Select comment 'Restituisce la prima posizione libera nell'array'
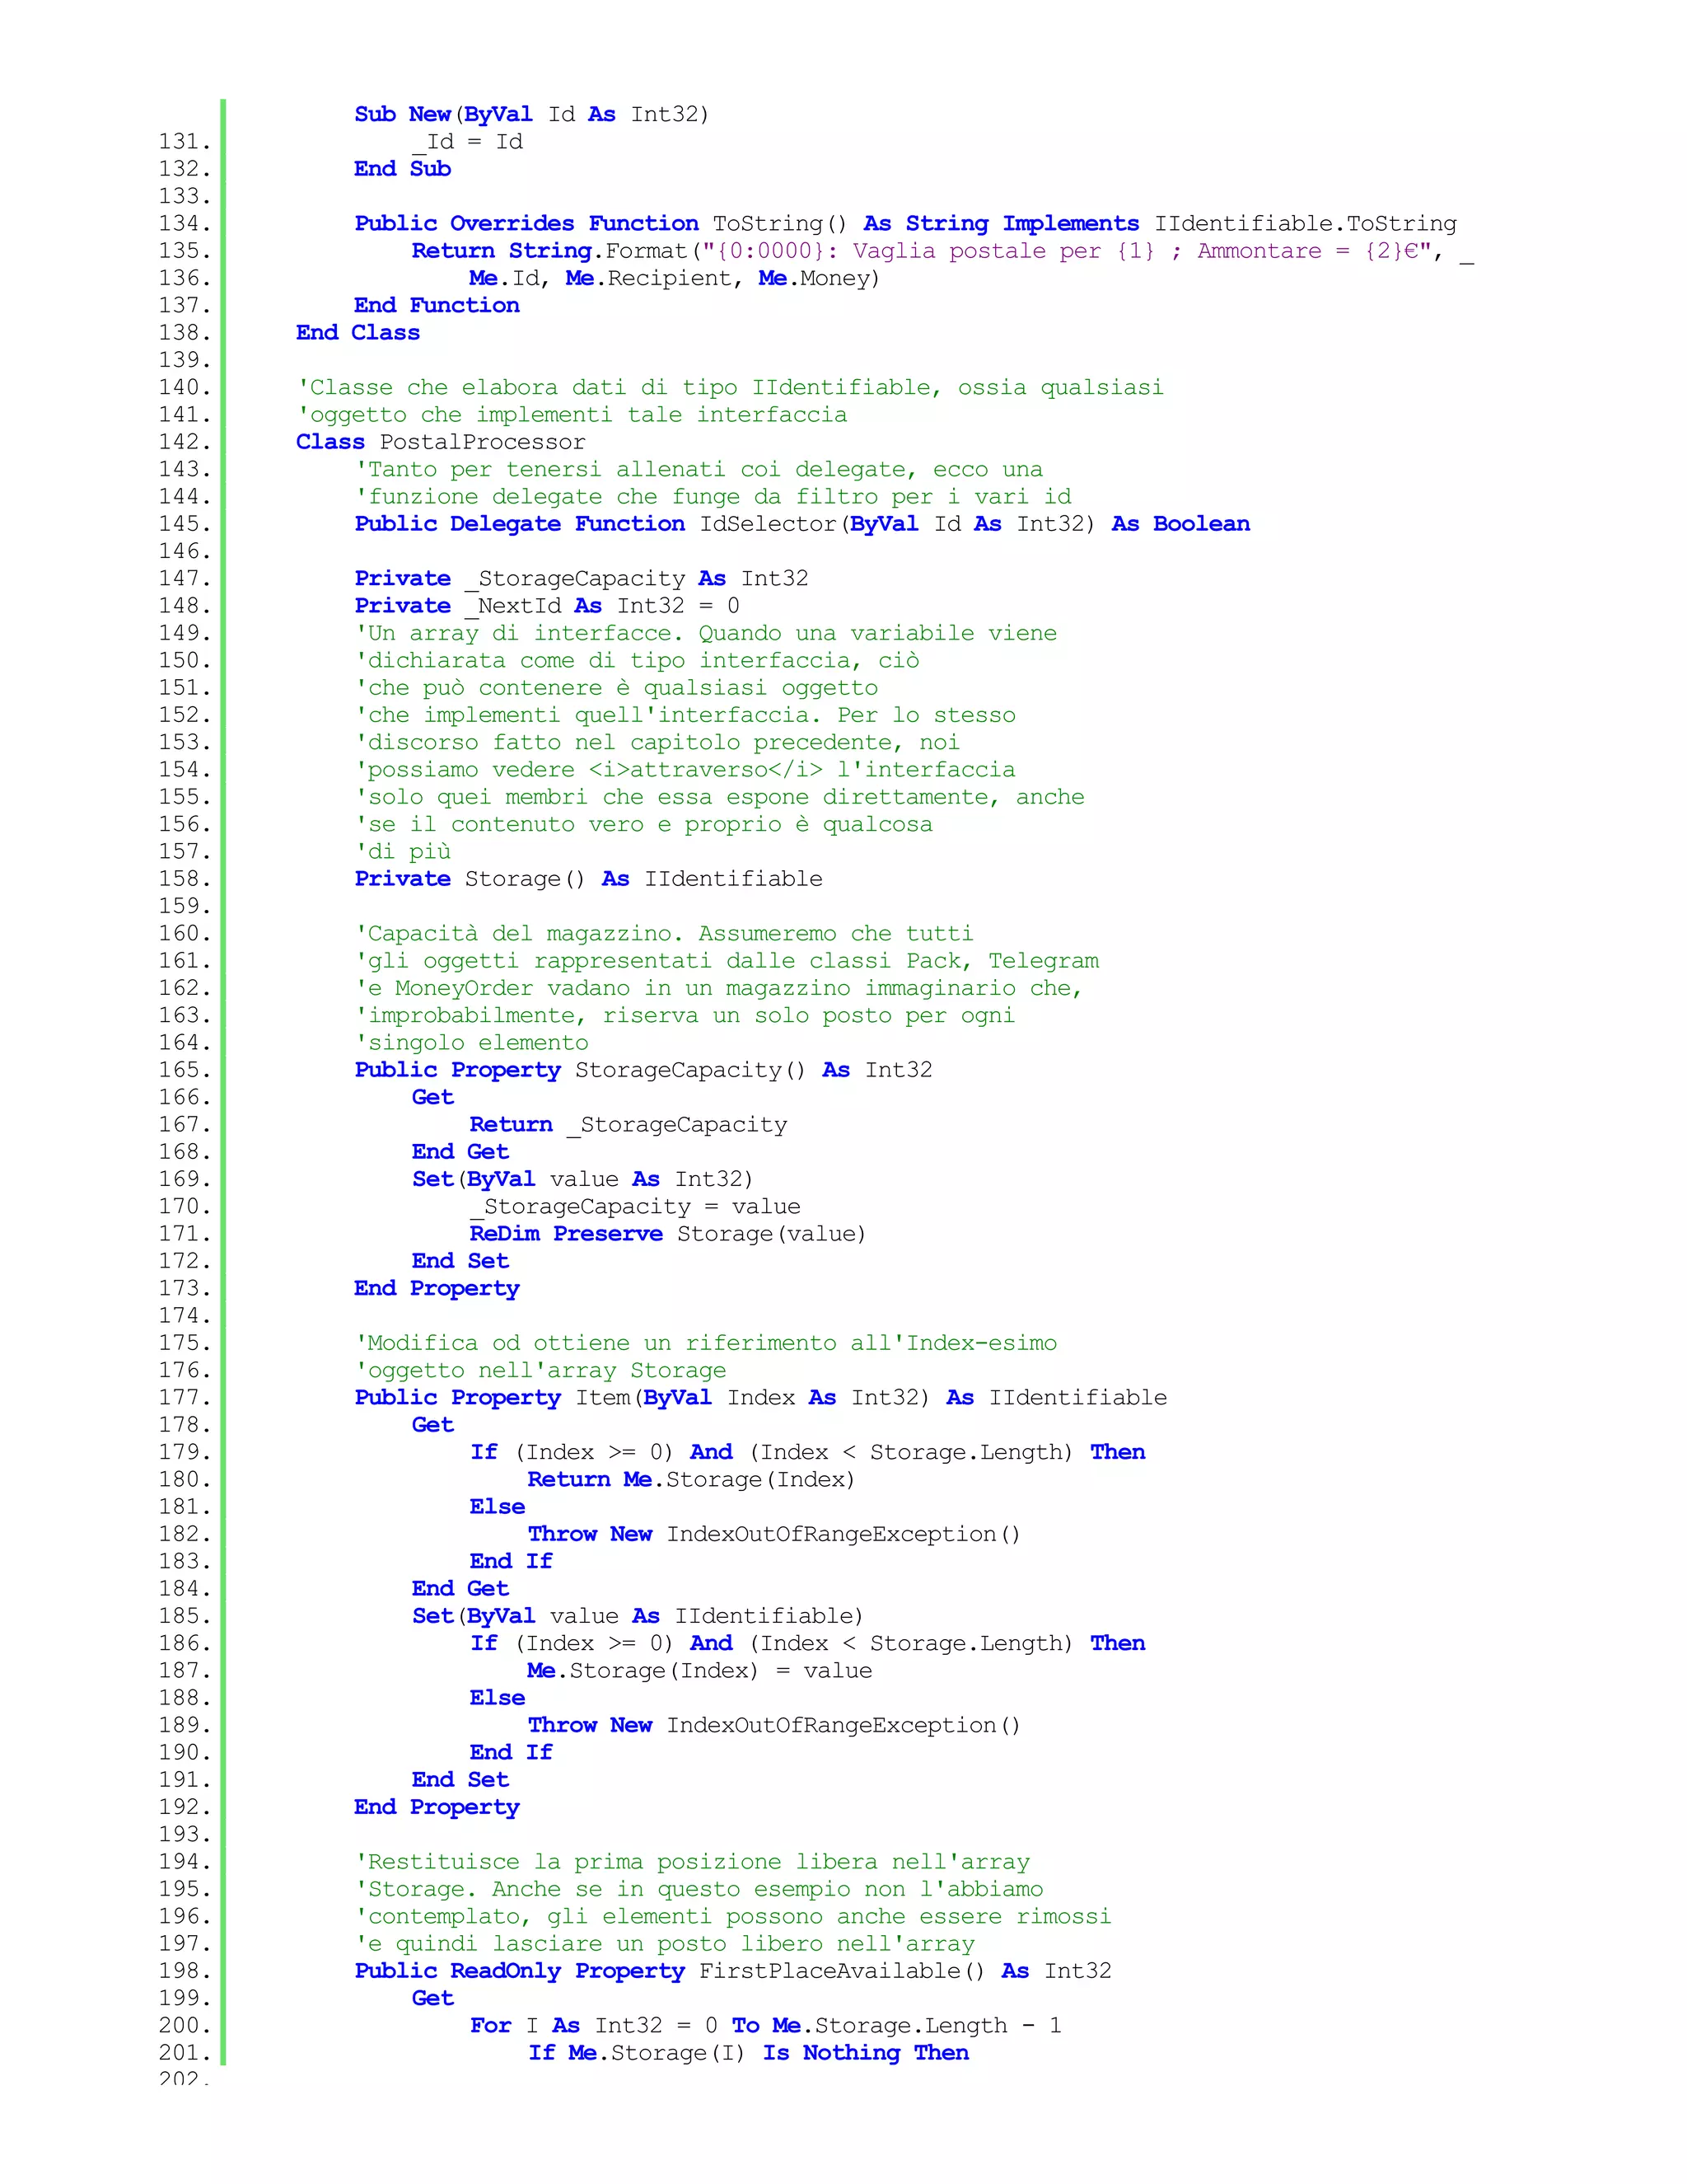The image size is (1687, 2184). coord(693,1861)
